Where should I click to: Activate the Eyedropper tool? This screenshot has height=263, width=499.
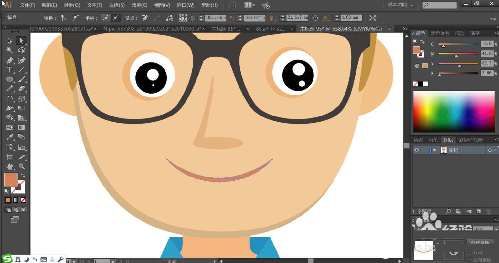tap(10, 137)
